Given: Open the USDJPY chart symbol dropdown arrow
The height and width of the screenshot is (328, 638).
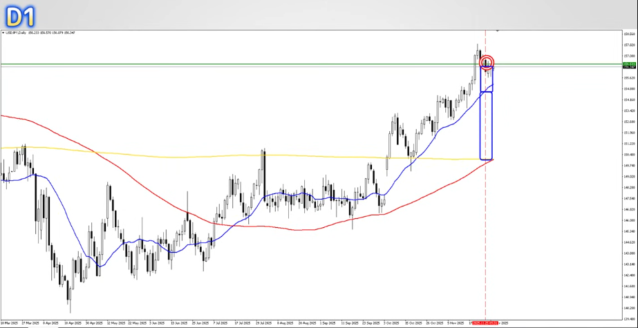Looking at the screenshot, I should [x=3, y=32].
